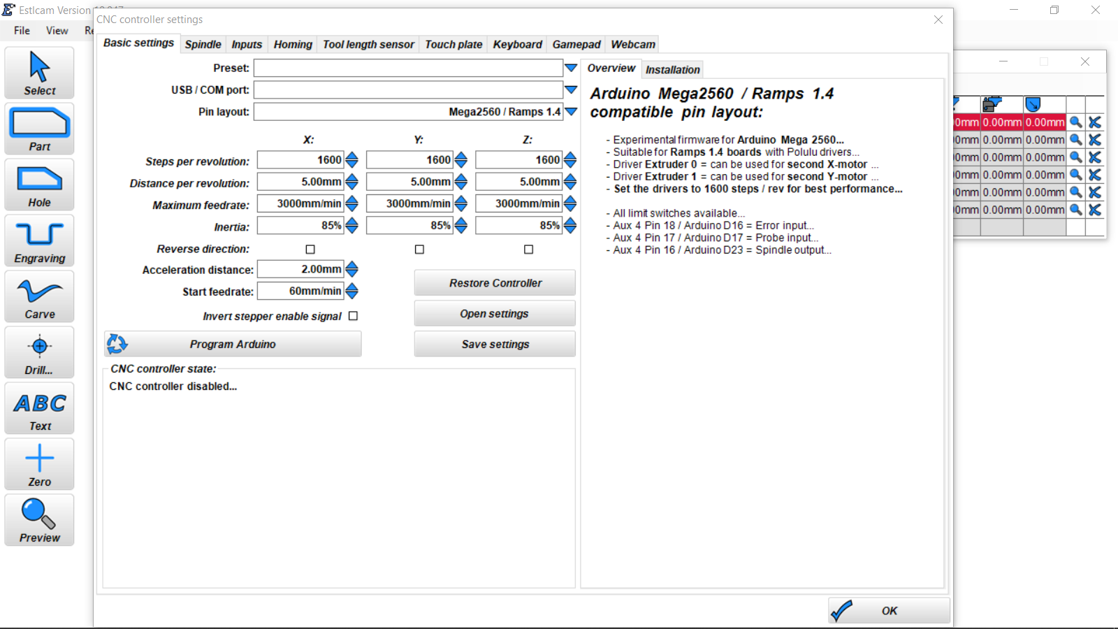The height and width of the screenshot is (629, 1118).
Task: Open the Installation tab
Action: (672, 69)
